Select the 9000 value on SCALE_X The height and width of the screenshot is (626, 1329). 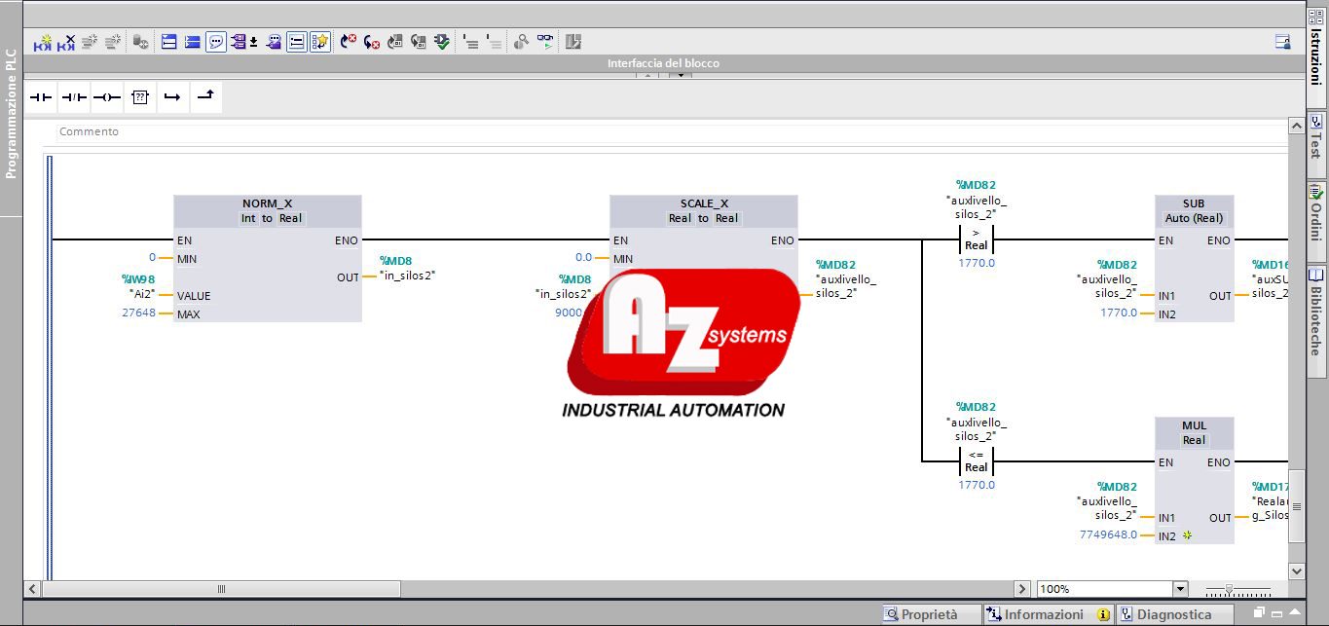pyautogui.click(x=569, y=313)
